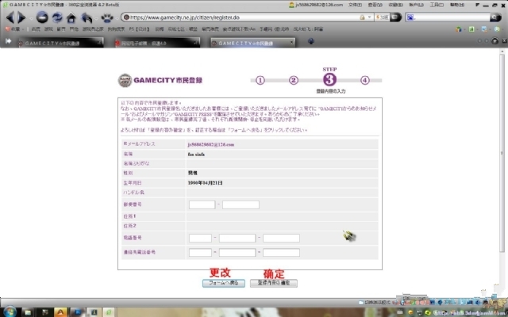Click the 登録内容の確定 button
Screen dimensions: 508x317
pyautogui.click(x=274, y=283)
